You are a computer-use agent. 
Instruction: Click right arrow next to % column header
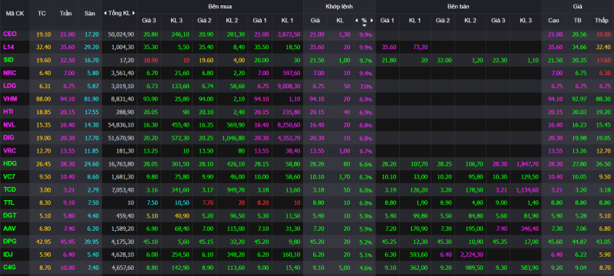click(371, 21)
